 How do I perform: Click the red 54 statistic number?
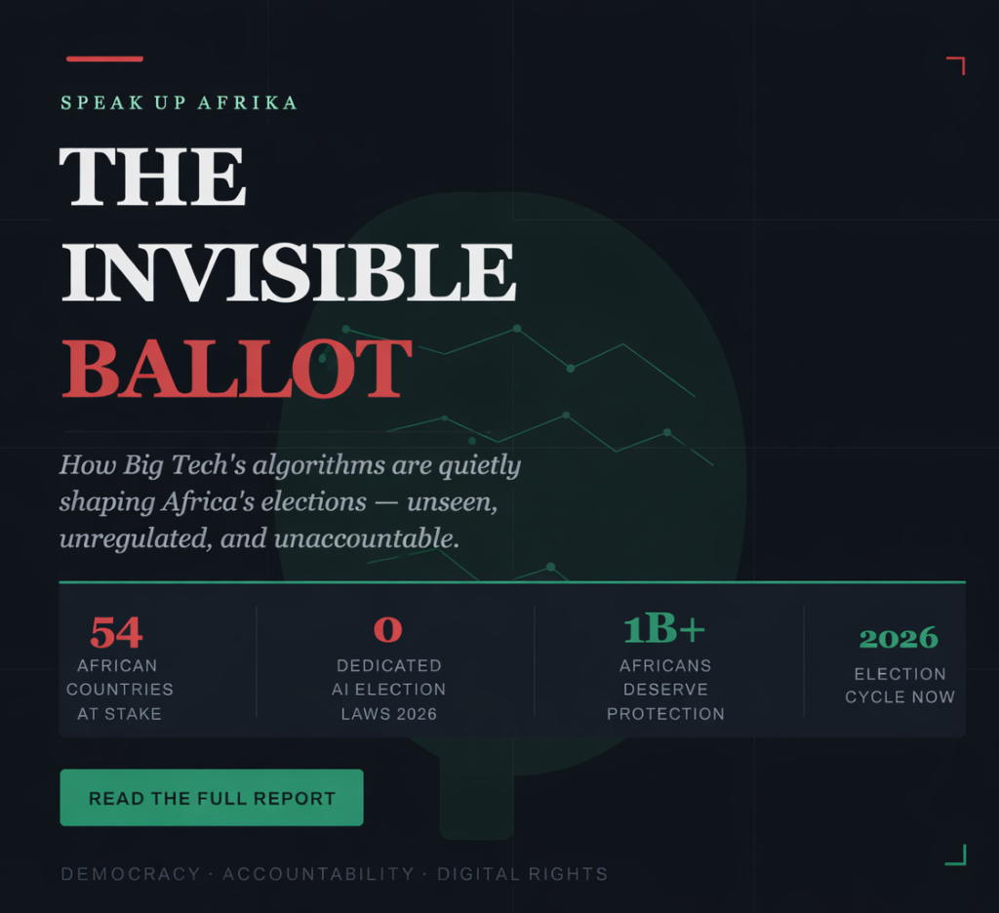(116, 632)
